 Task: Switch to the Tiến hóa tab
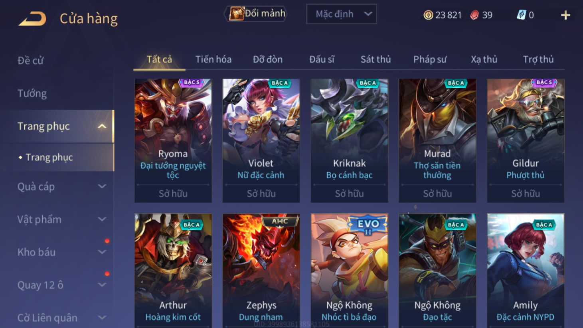pos(213,59)
